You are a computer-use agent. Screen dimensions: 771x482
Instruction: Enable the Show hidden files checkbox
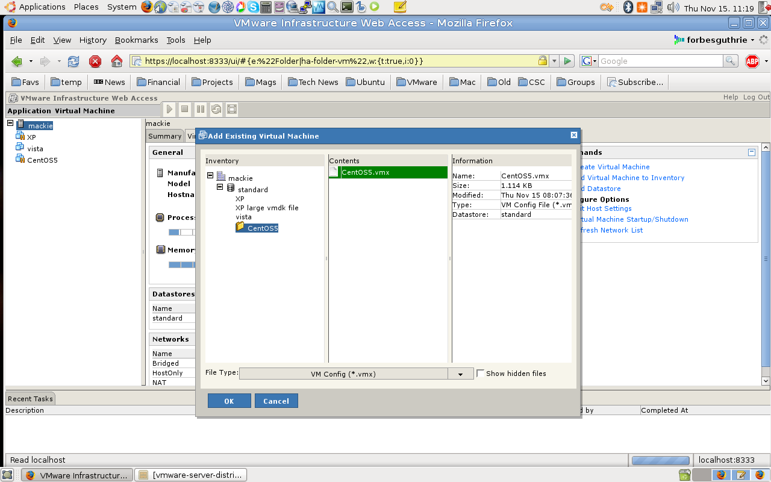480,374
